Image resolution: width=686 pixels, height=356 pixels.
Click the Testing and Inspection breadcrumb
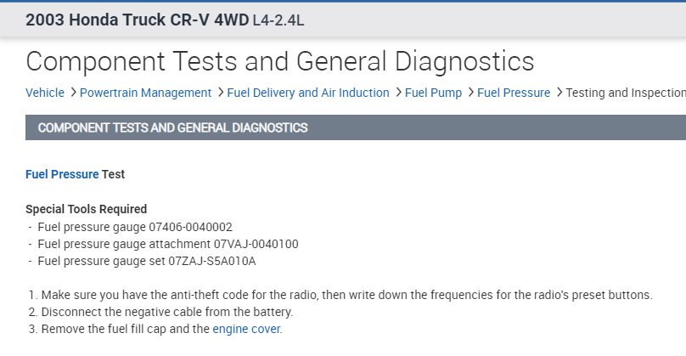click(625, 93)
